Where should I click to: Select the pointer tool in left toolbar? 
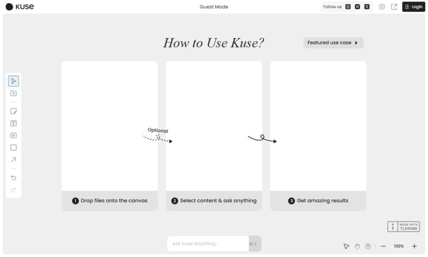(x=13, y=81)
